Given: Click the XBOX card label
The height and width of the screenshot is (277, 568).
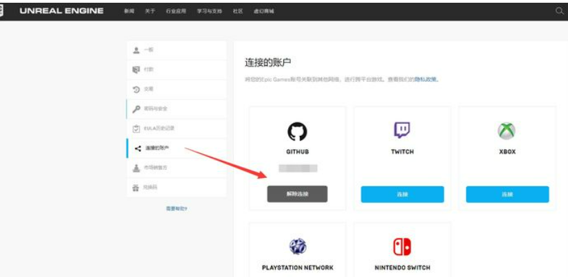Looking at the screenshot, I should [507, 152].
